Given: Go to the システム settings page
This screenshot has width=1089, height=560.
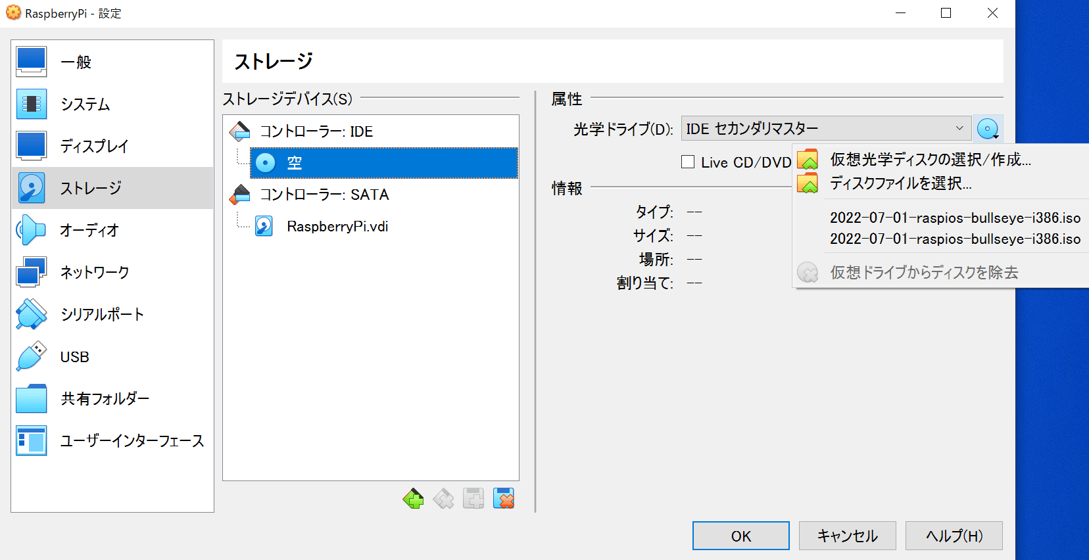Looking at the screenshot, I should pos(112,104).
